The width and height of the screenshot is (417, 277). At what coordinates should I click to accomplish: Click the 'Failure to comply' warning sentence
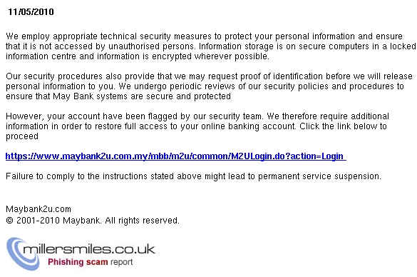pyautogui.click(x=193, y=176)
